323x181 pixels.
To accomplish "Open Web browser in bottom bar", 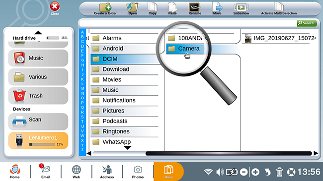I will click(x=76, y=172).
